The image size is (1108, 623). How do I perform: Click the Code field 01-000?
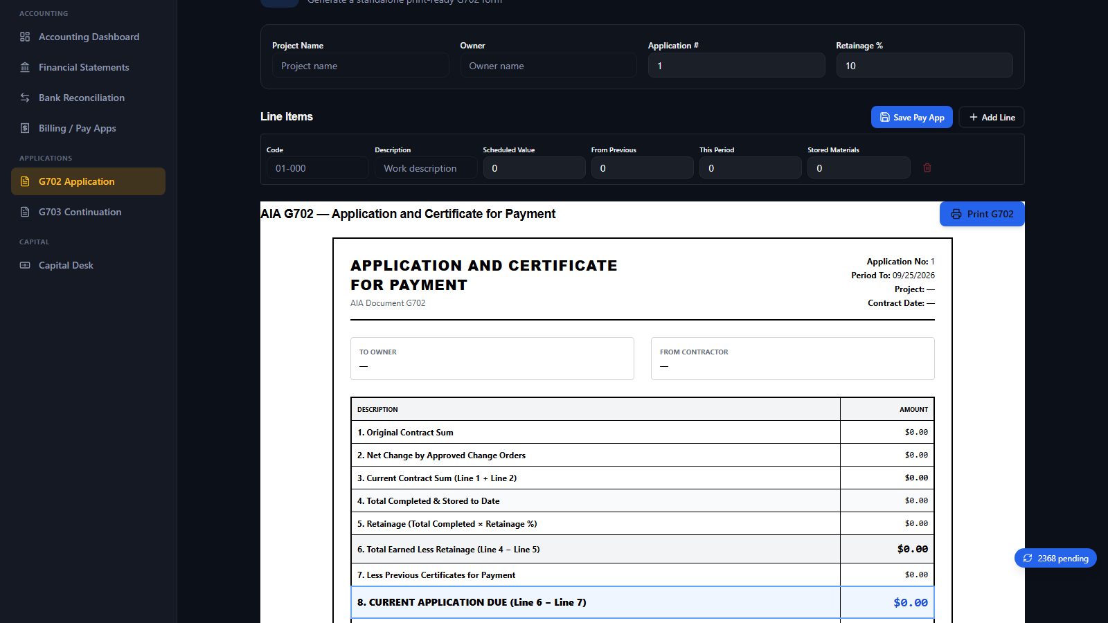pos(318,168)
